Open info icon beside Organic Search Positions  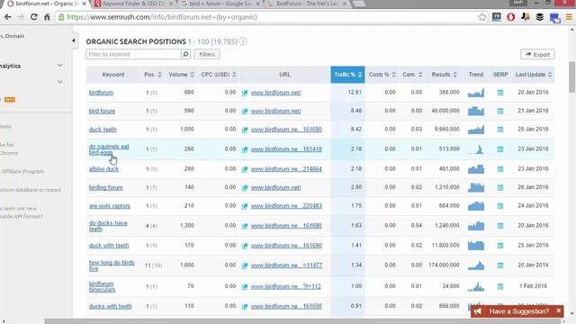(243, 41)
